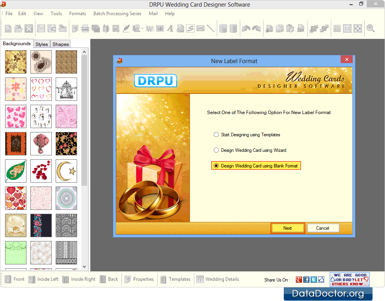Image resolution: width=385 pixels, height=301 pixels.
Task: Share on Twitter icon
Action: (x=314, y=280)
